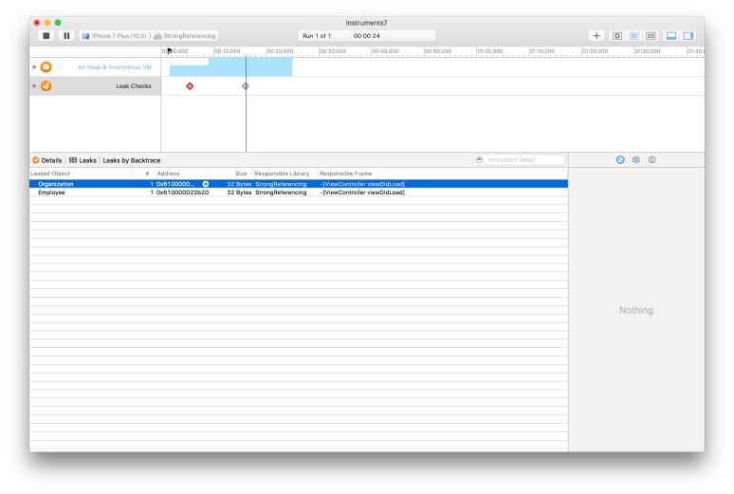Open the Leaks by Backtrace breadcrumb menu
The height and width of the screenshot is (494, 734).
pyautogui.click(x=132, y=160)
